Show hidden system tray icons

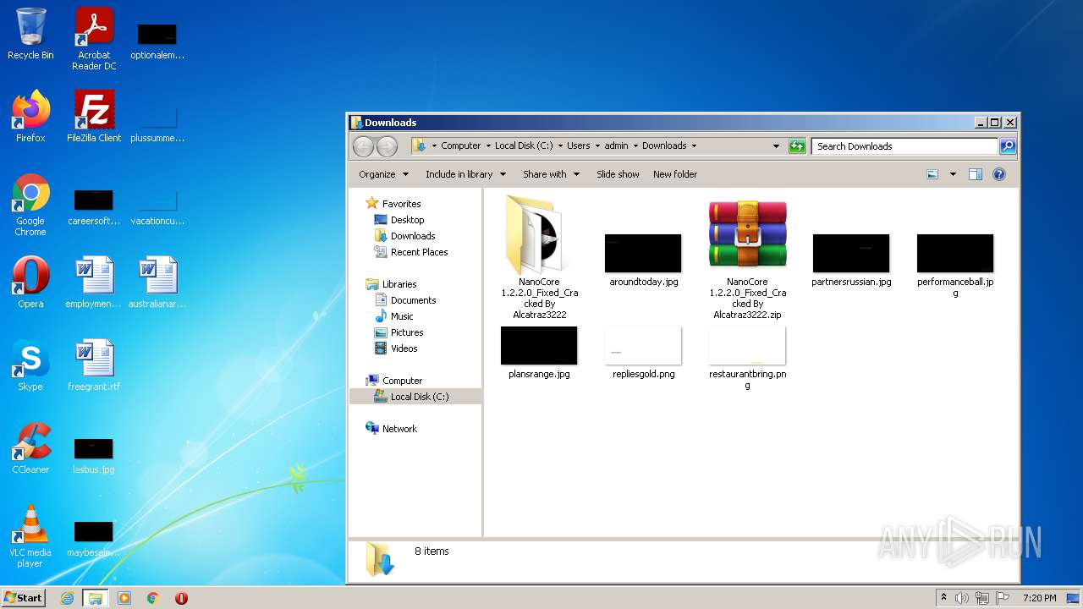943,598
